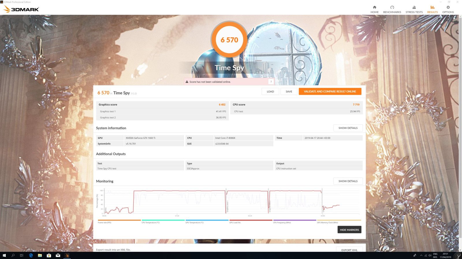This screenshot has width=462, height=259.
Task: Click the Graphics test 2 result 36.95 FPS
Action: coord(221,117)
